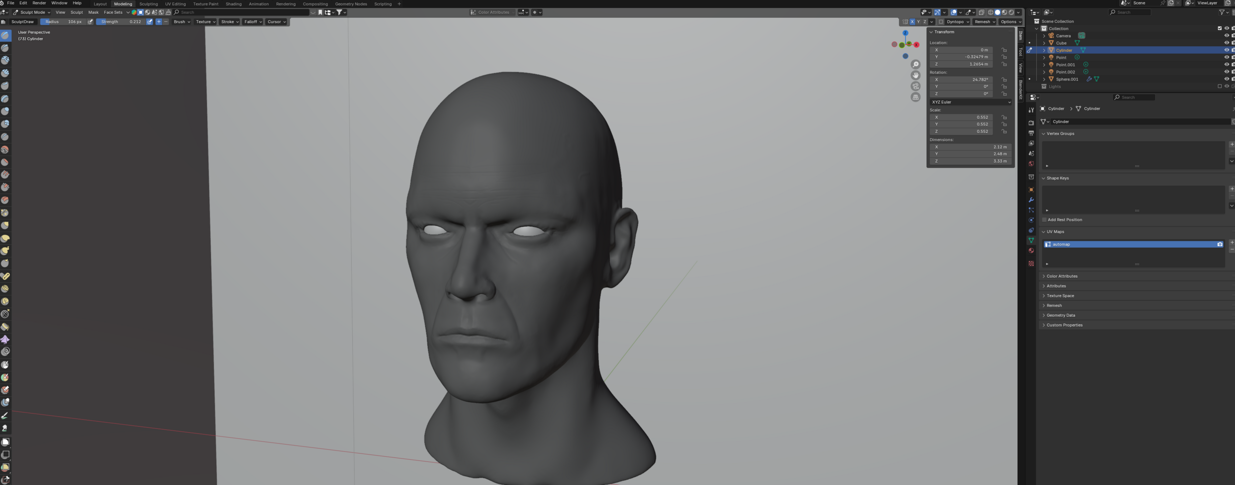Switch to the Sculpting workspace tab
Viewport: 1235px width, 485px height.
148,4
